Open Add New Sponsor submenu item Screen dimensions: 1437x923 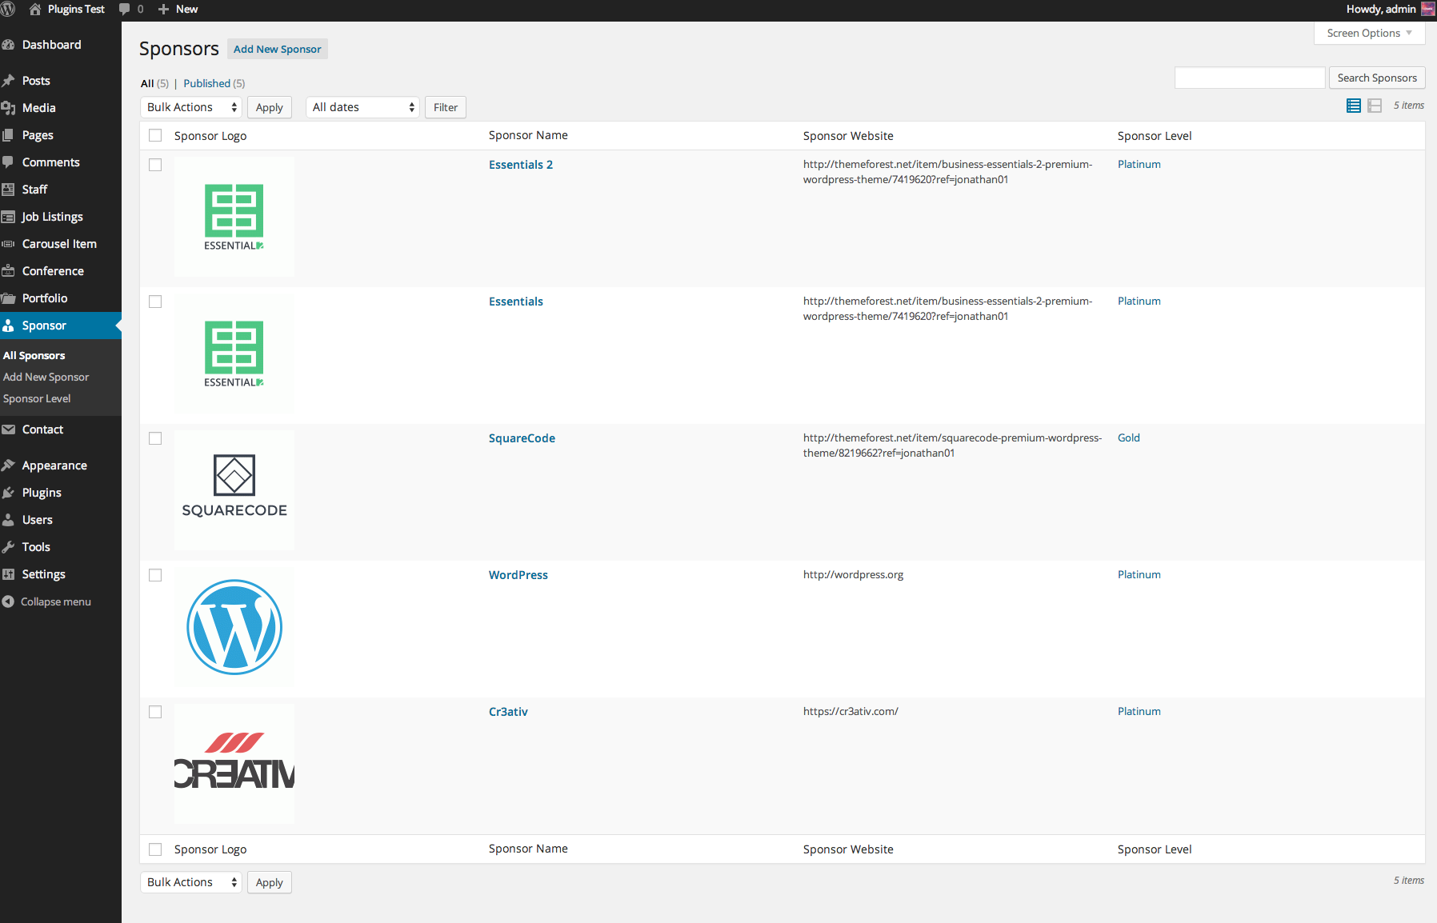pyautogui.click(x=46, y=378)
